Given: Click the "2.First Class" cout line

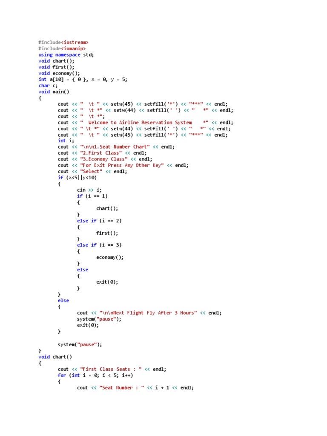Looking at the screenshot, I should point(102,153).
